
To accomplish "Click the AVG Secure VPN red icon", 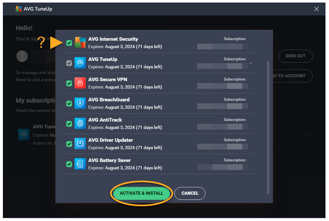I will (80, 83).
